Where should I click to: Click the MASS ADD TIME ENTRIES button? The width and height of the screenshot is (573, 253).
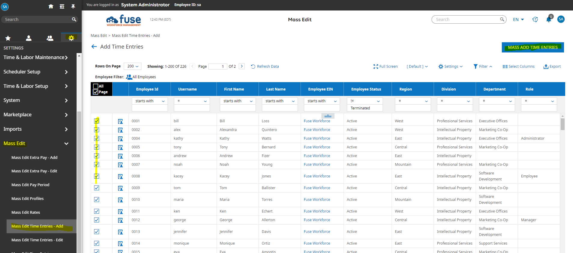click(532, 47)
